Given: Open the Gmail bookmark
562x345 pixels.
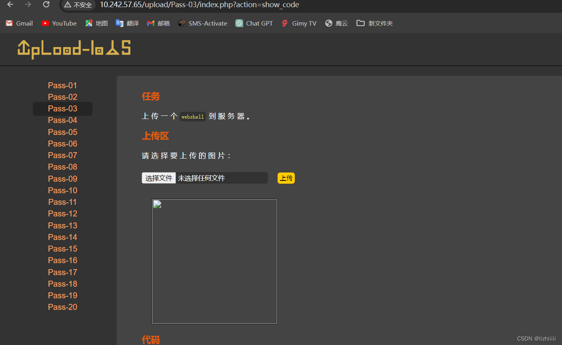Looking at the screenshot, I should (19, 23).
